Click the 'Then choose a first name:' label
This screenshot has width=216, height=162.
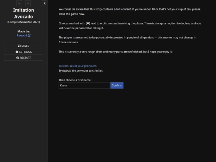pos(75,80)
